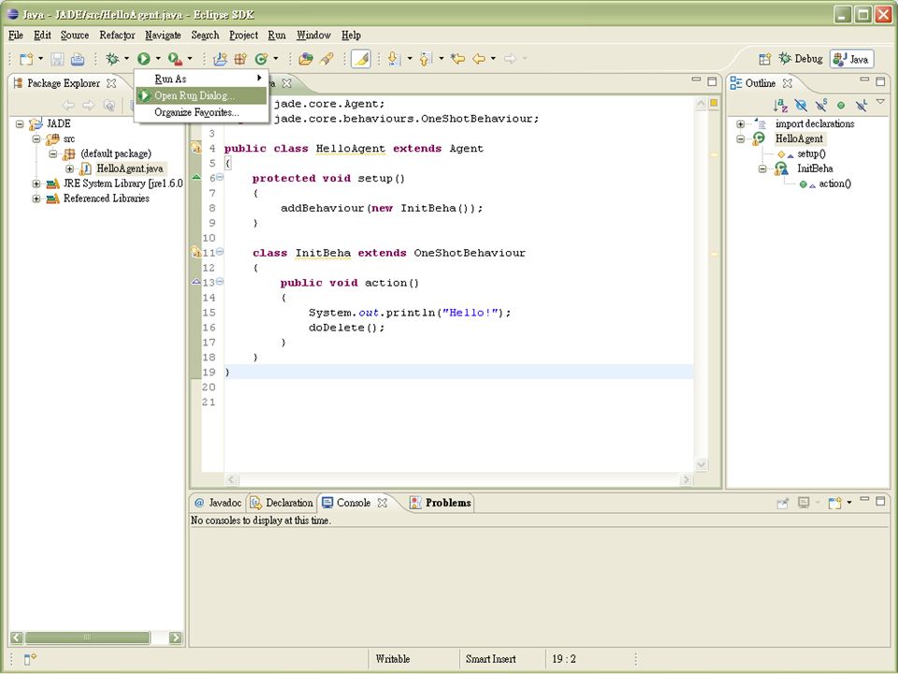The image size is (898, 674).
Task: Choose Organize Favorites menu entry
Action: 202,112
